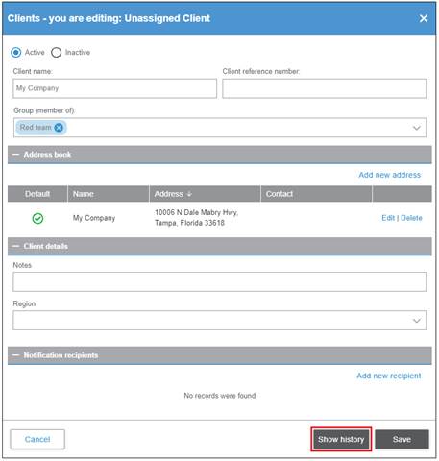Close the Clients edit dialog
This screenshot has height=461, width=439.
tap(424, 18)
